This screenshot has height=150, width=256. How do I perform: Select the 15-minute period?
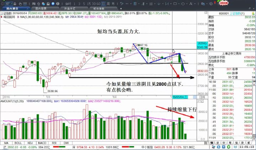tap(89, 4)
